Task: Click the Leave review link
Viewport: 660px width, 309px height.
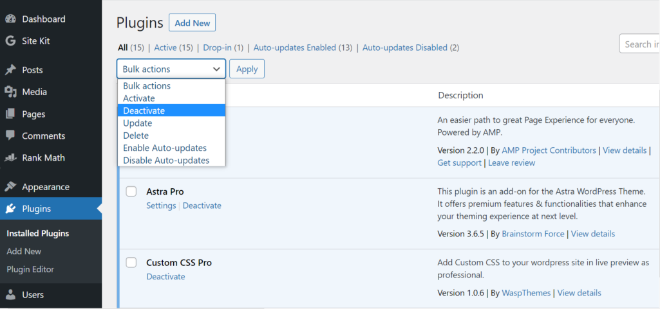Action: [511, 163]
